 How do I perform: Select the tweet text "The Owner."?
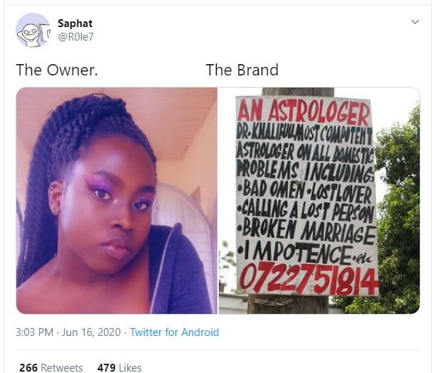pyautogui.click(x=57, y=70)
